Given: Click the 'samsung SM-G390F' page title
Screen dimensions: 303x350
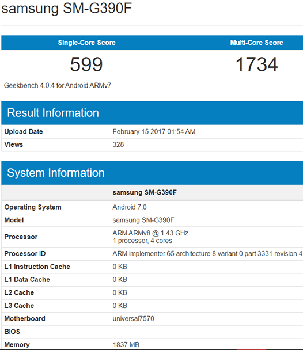Looking at the screenshot, I should [x=67, y=9].
